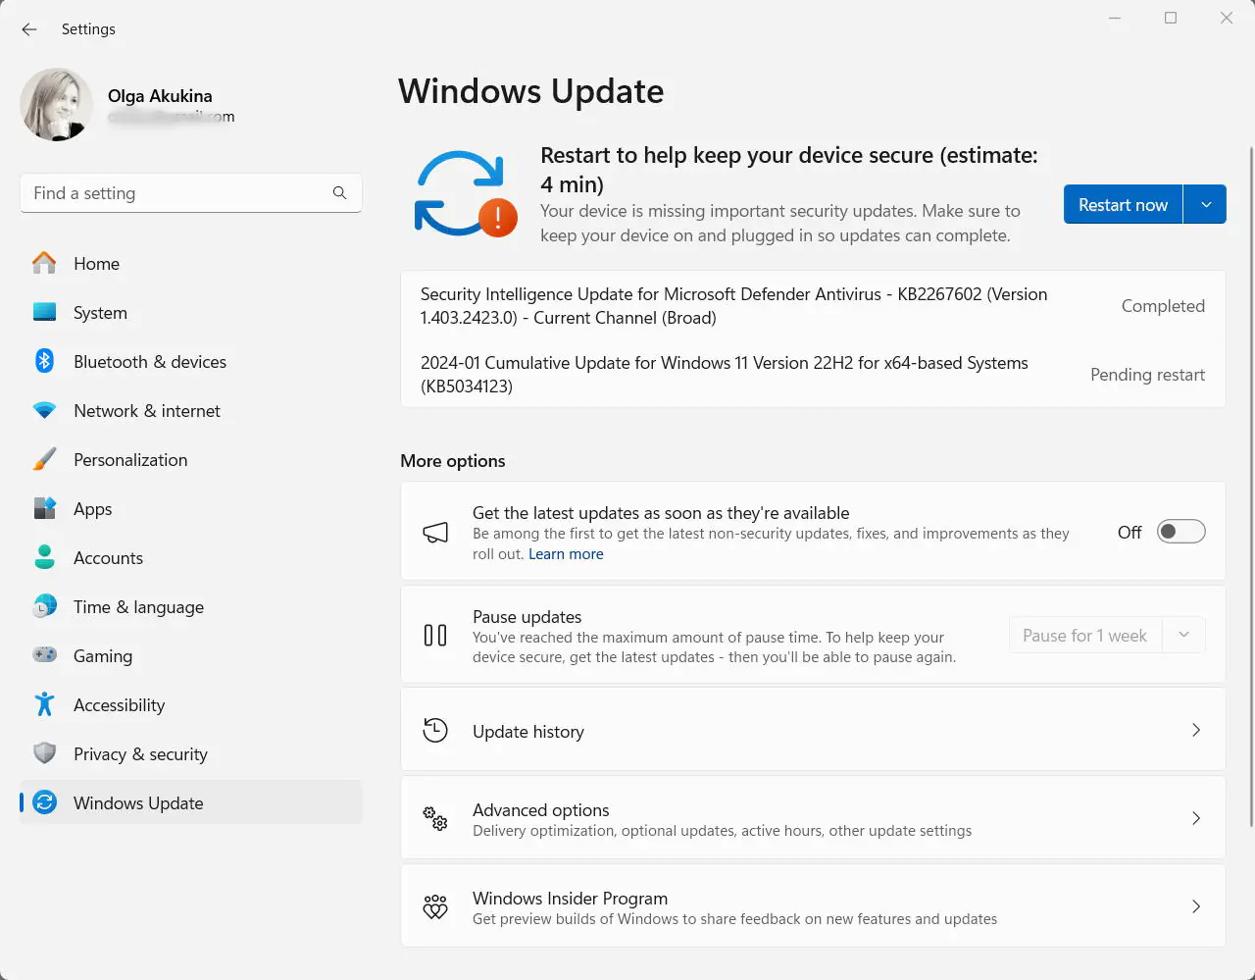This screenshot has height=980, width=1255.
Task: Select Bluetooth & devices in sidebar
Action: (x=191, y=361)
